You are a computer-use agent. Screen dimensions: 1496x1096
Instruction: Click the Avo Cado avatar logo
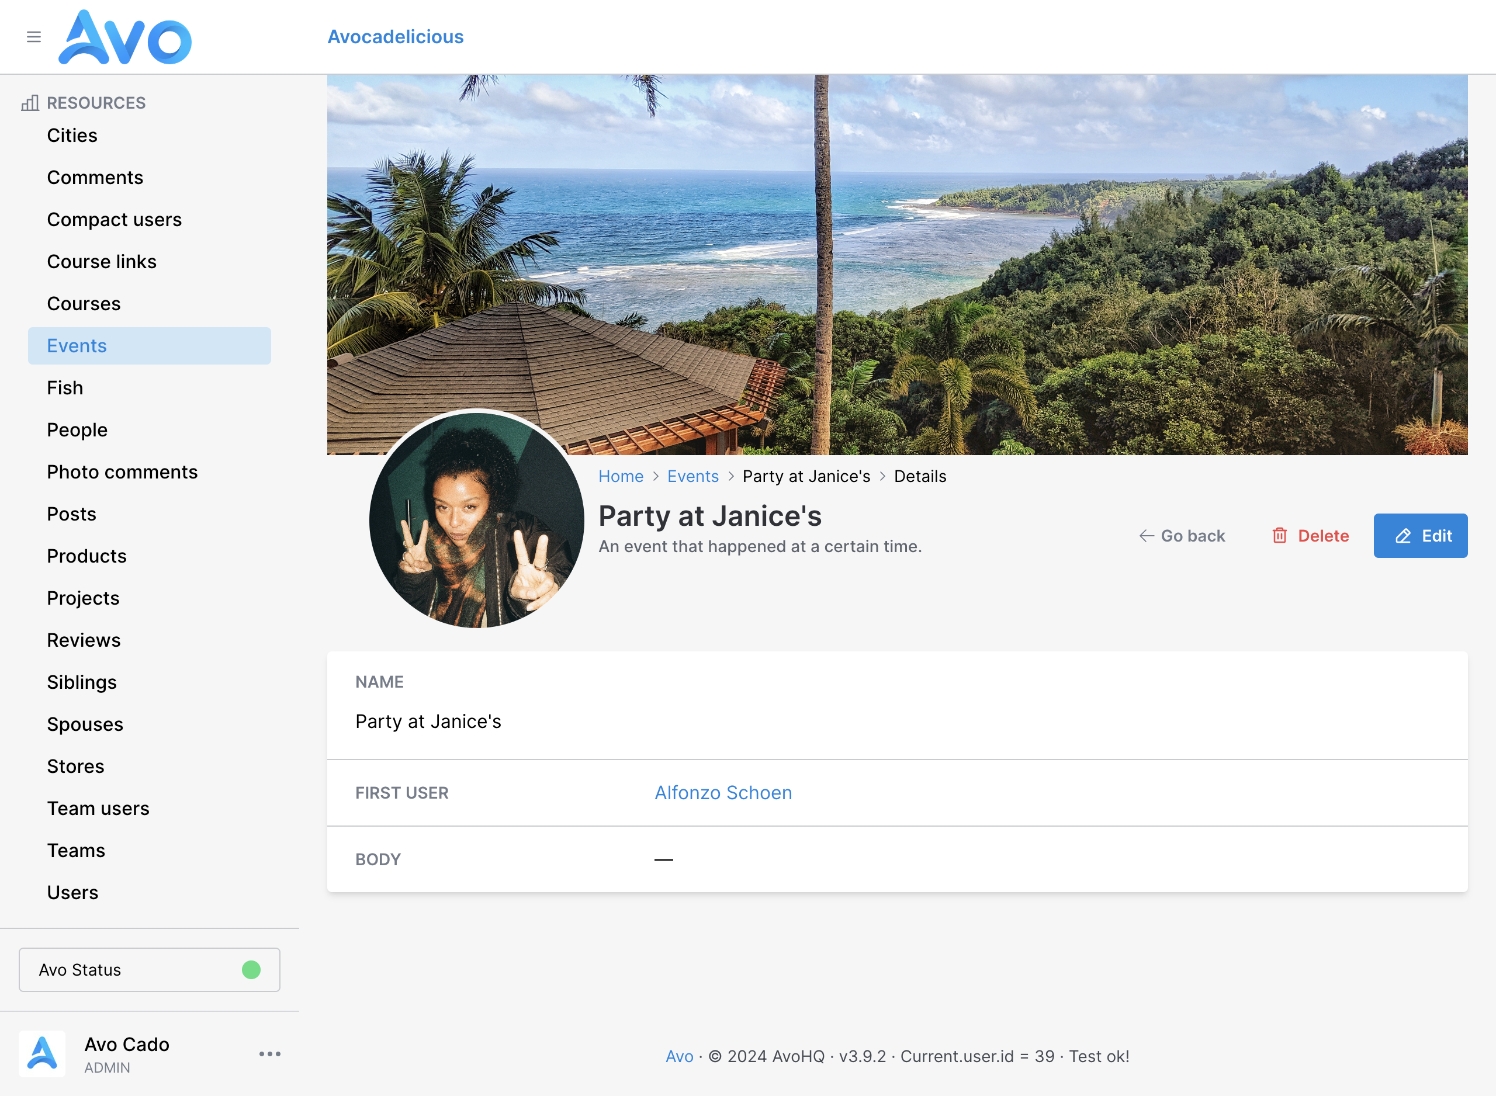(x=43, y=1053)
